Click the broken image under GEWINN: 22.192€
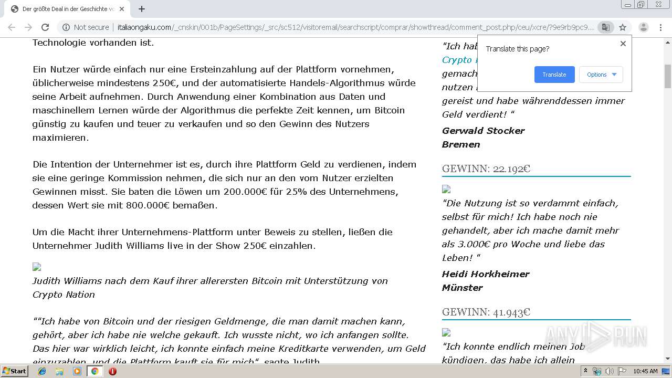Screen dimensions: 672x378 point(446,189)
